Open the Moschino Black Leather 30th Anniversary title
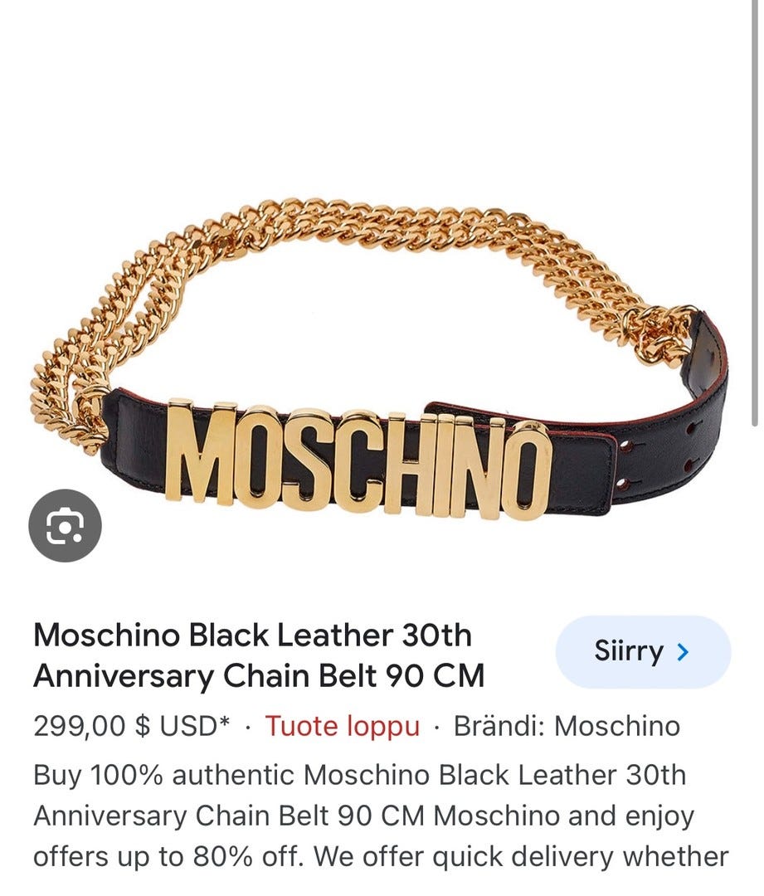This screenshot has height=896, width=764. click(x=259, y=655)
